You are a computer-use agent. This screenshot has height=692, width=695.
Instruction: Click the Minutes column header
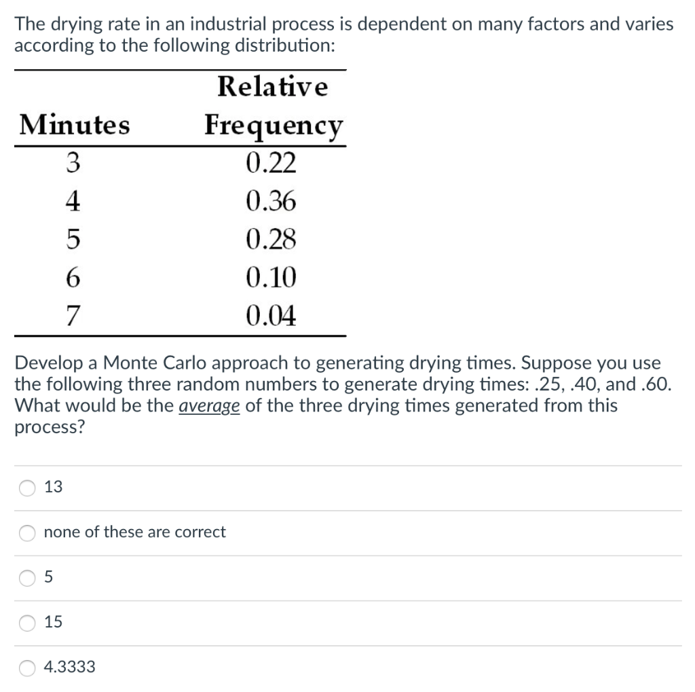click(x=75, y=124)
